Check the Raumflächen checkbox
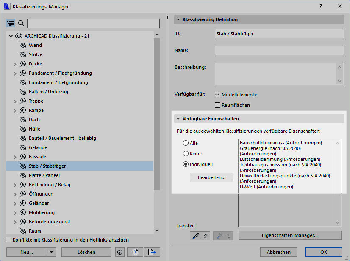This screenshot has width=350, height=261. [217, 105]
